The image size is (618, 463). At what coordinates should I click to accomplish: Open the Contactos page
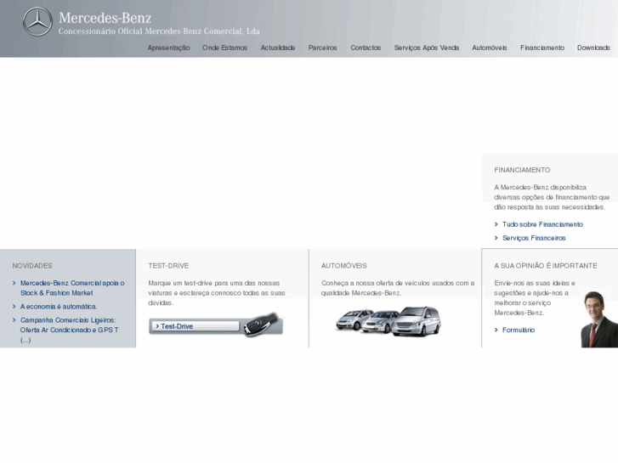(x=366, y=48)
